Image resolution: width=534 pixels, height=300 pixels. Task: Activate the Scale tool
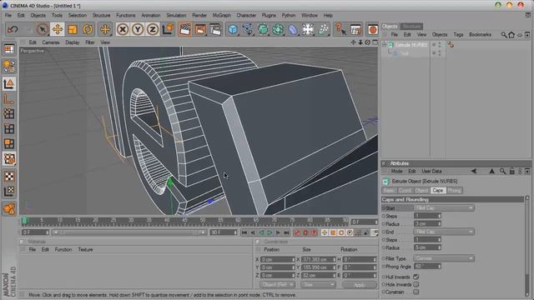pos(73,29)
